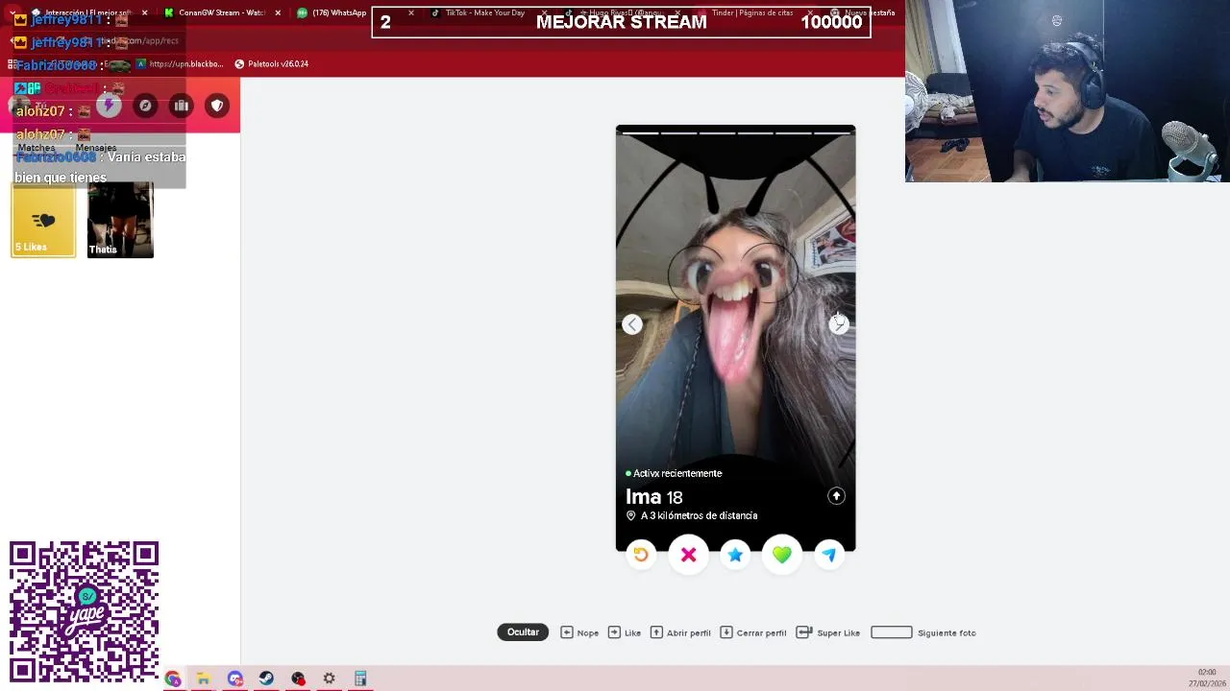This screenshot has width=1230, height=691.
Task: Open OBS Studio from the taskbar
Action: click(x=298, y=679)
